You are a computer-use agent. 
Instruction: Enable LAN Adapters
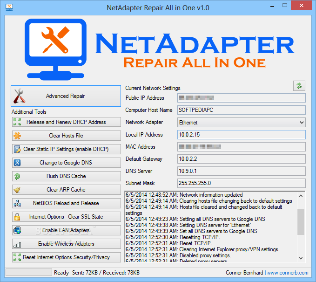(x=67, y=230)
